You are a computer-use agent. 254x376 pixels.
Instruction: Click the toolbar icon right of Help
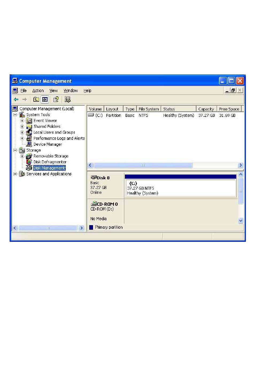[x=68, y=100]
